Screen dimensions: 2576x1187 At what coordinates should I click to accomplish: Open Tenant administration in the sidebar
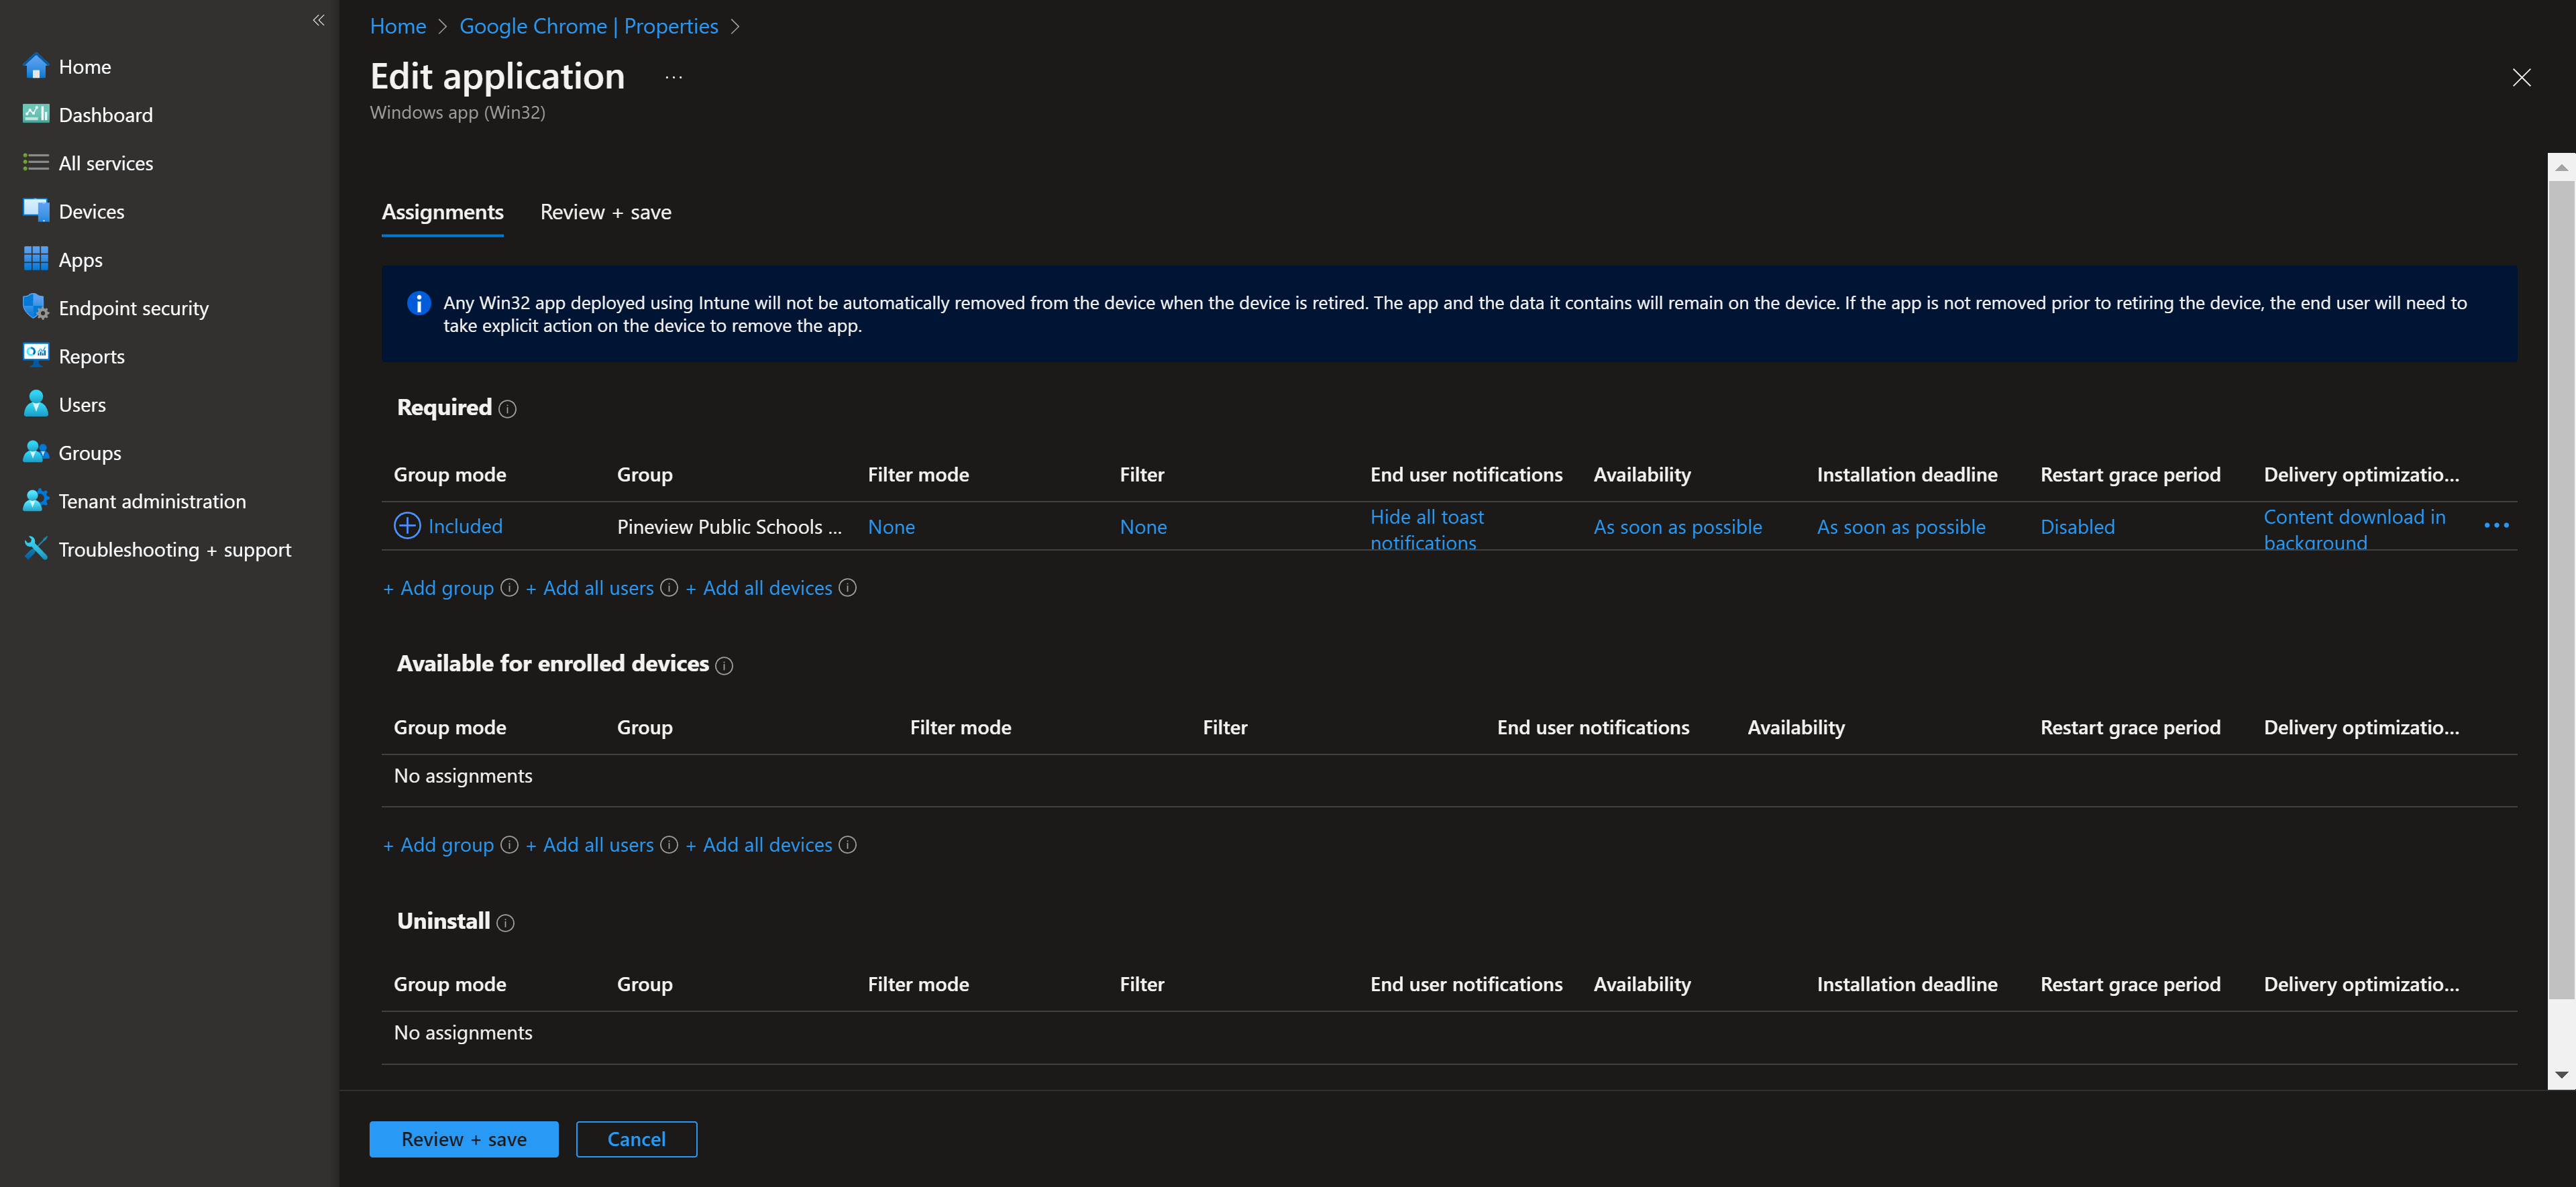pyautogui.click(x=152, y=501)
